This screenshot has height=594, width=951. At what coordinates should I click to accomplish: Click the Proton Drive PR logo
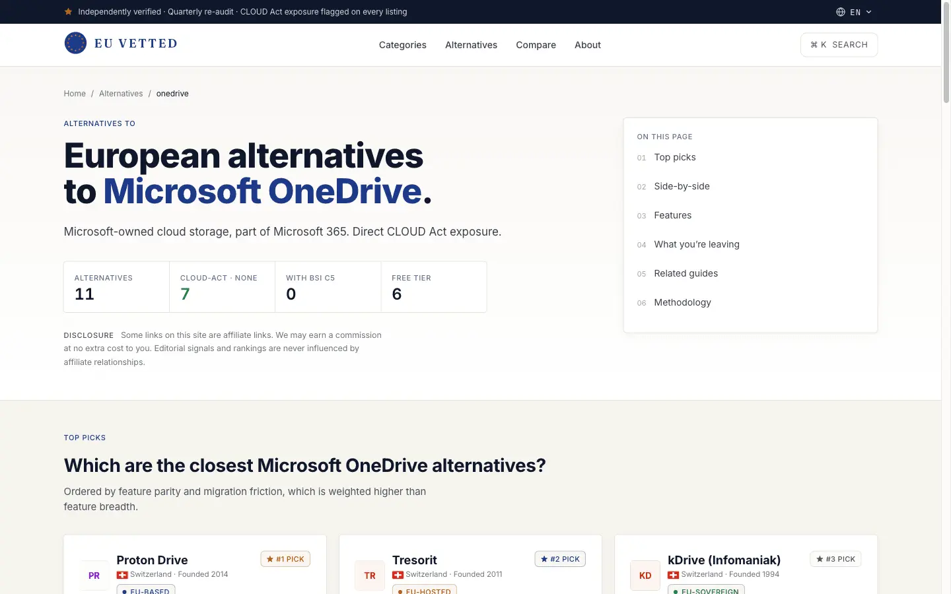coord(94,576)
